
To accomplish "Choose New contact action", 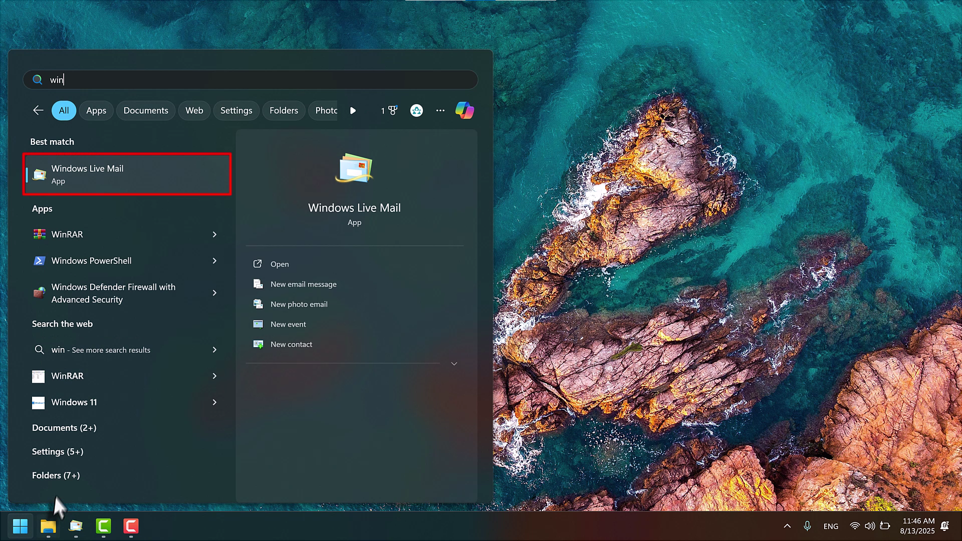I will (291, 344).
